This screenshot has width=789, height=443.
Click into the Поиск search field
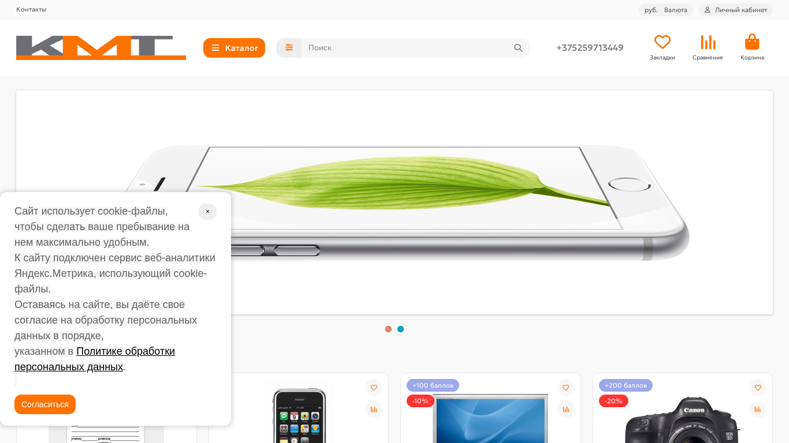tap(404, 48)
